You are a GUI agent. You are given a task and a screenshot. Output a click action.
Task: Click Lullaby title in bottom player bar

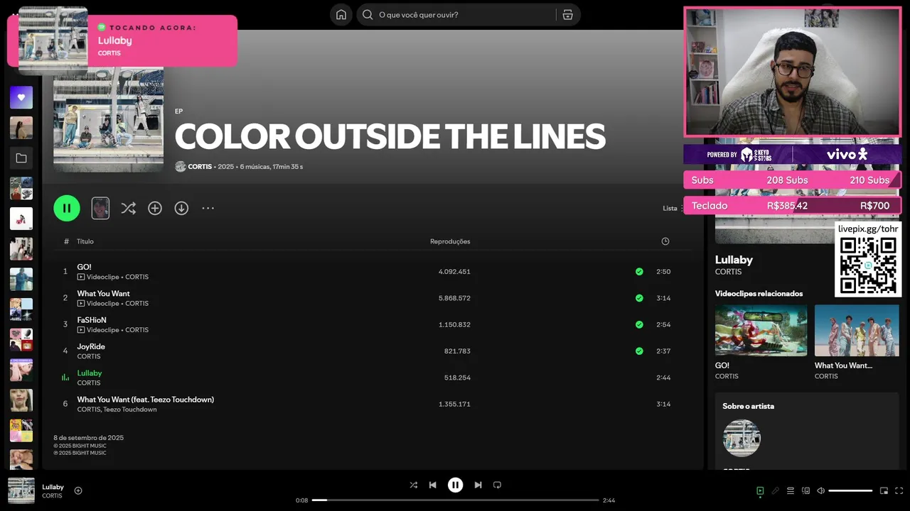click(x=53, y=487)
